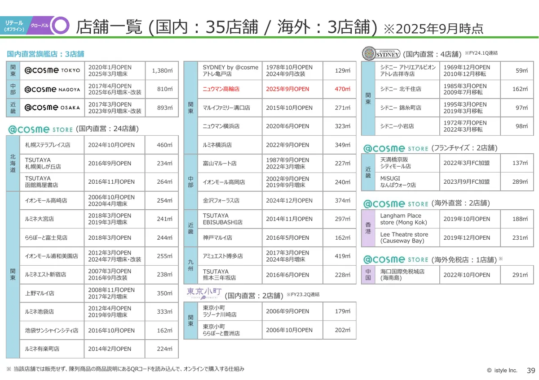Click the リテール (オフライン) header tag
539x380 pixels.
click(x=15, y=26)
